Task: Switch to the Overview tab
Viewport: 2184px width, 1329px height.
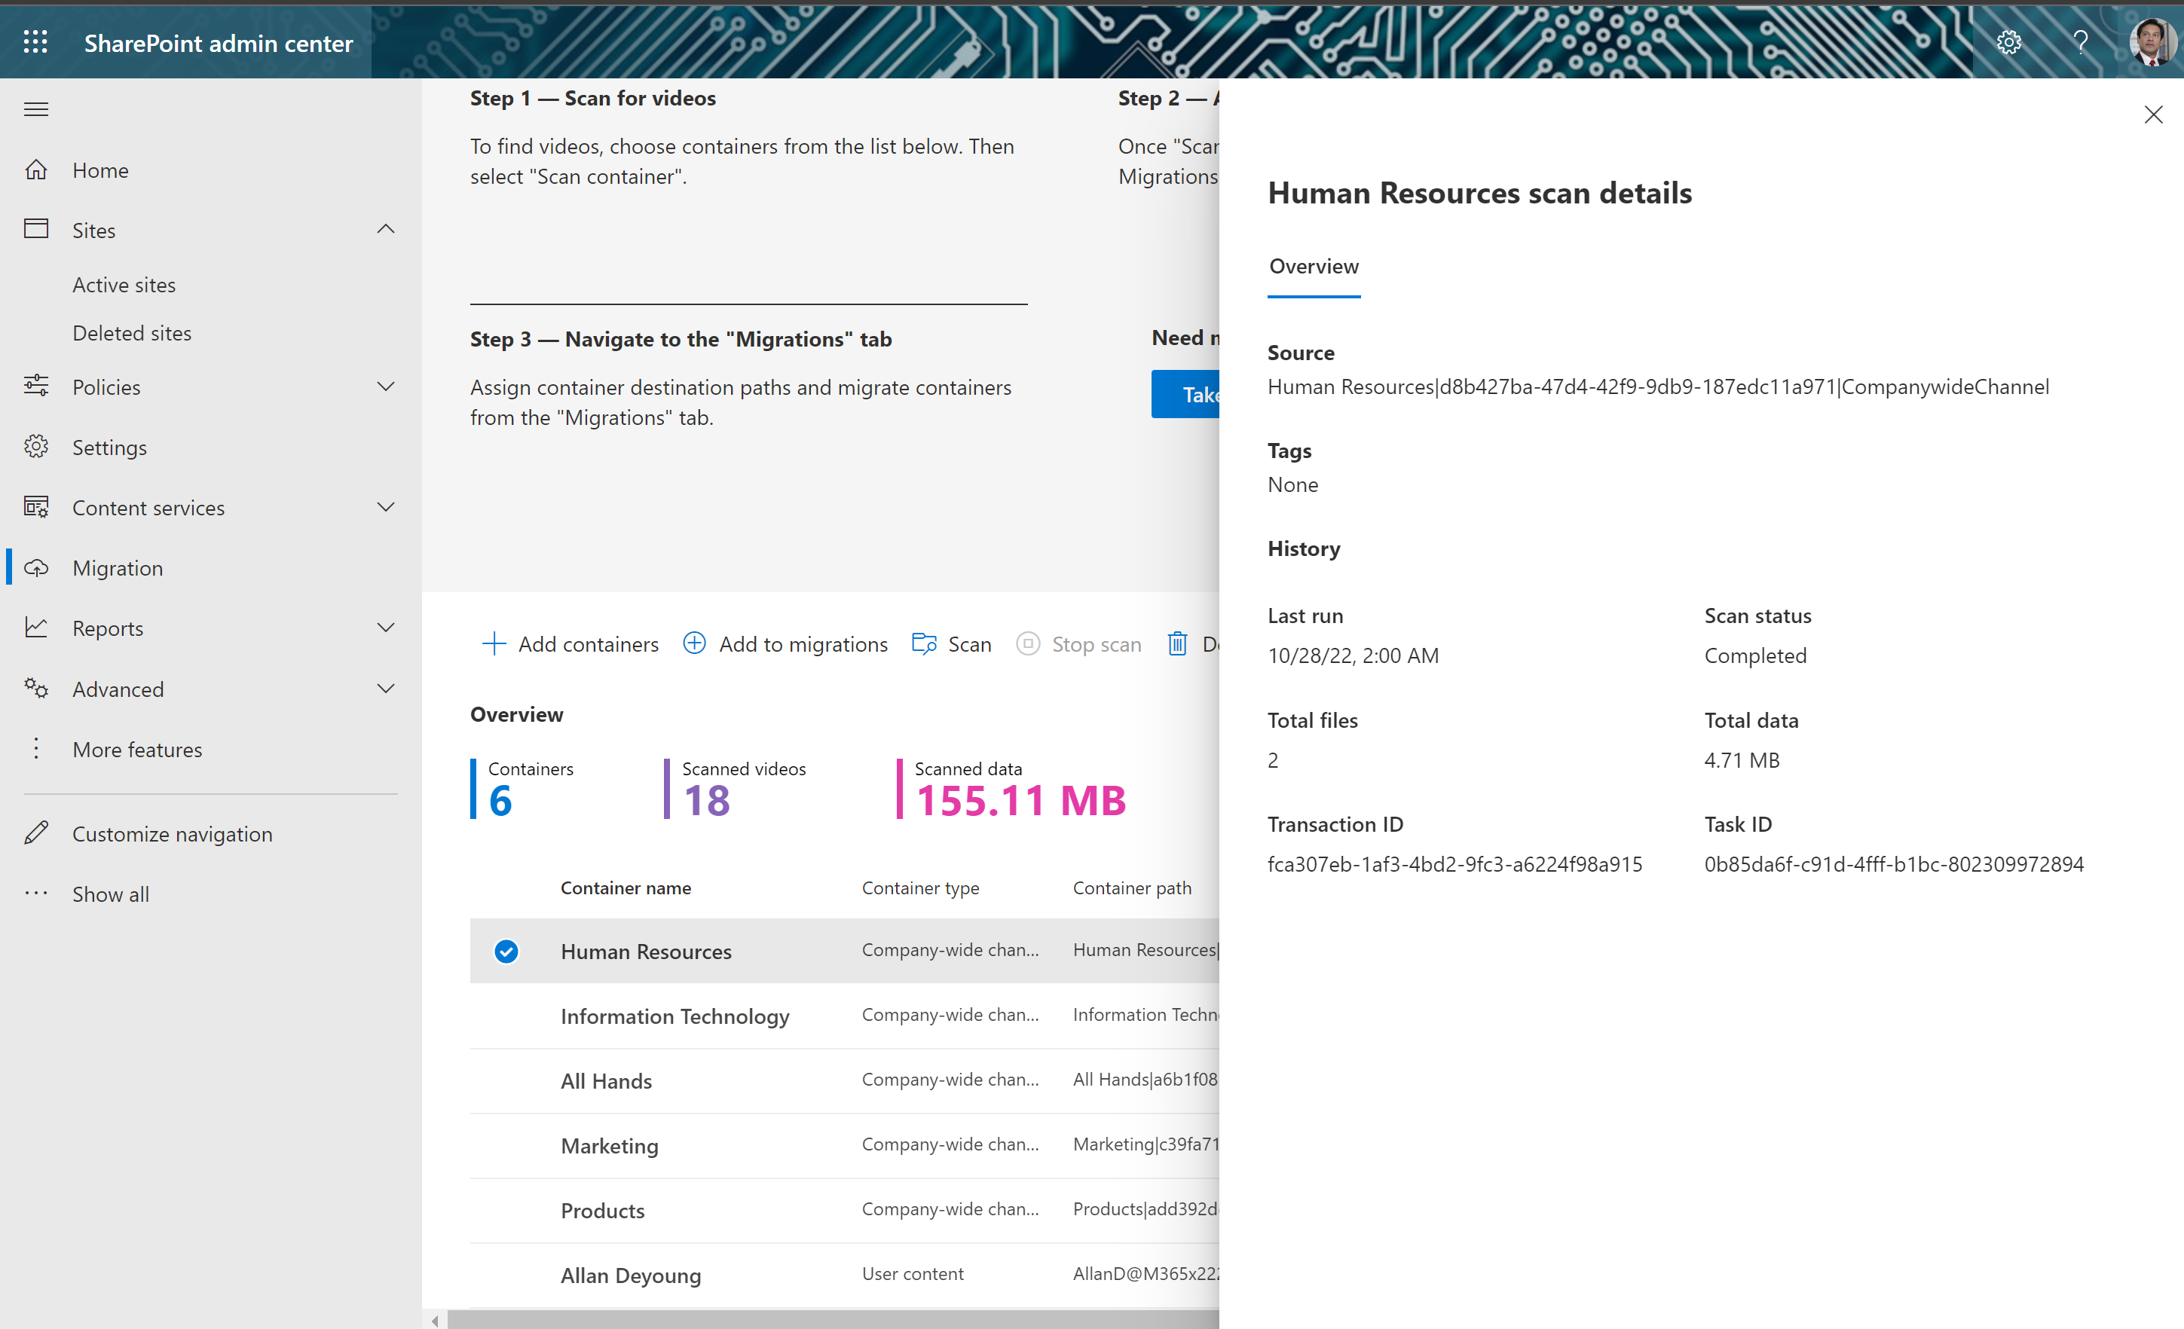Action: click(x=1314, y=267)
